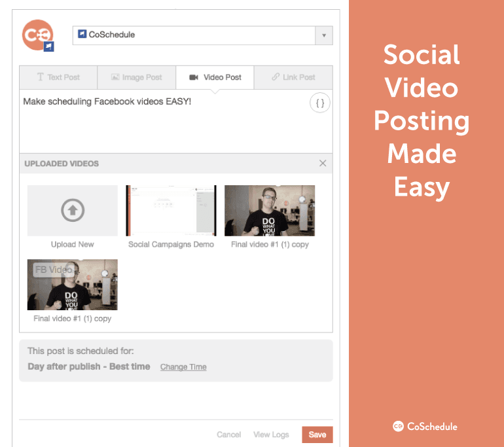
Task: Select the Video Post tab
Action: click(215, 77)
